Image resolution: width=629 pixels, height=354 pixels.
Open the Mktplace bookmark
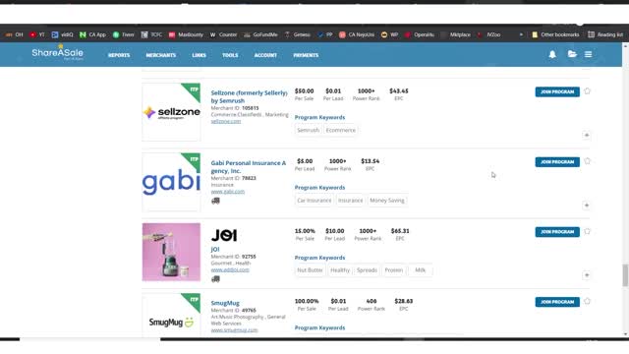pos(456,35)
